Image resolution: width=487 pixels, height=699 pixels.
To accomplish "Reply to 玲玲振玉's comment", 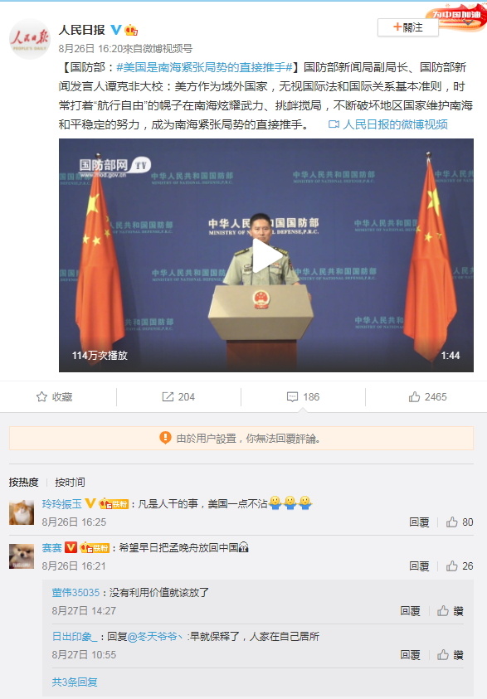I will (419, 522).
